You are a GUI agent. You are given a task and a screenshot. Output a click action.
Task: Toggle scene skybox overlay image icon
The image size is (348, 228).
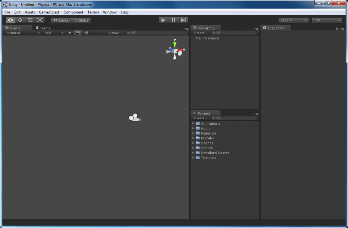78,33
